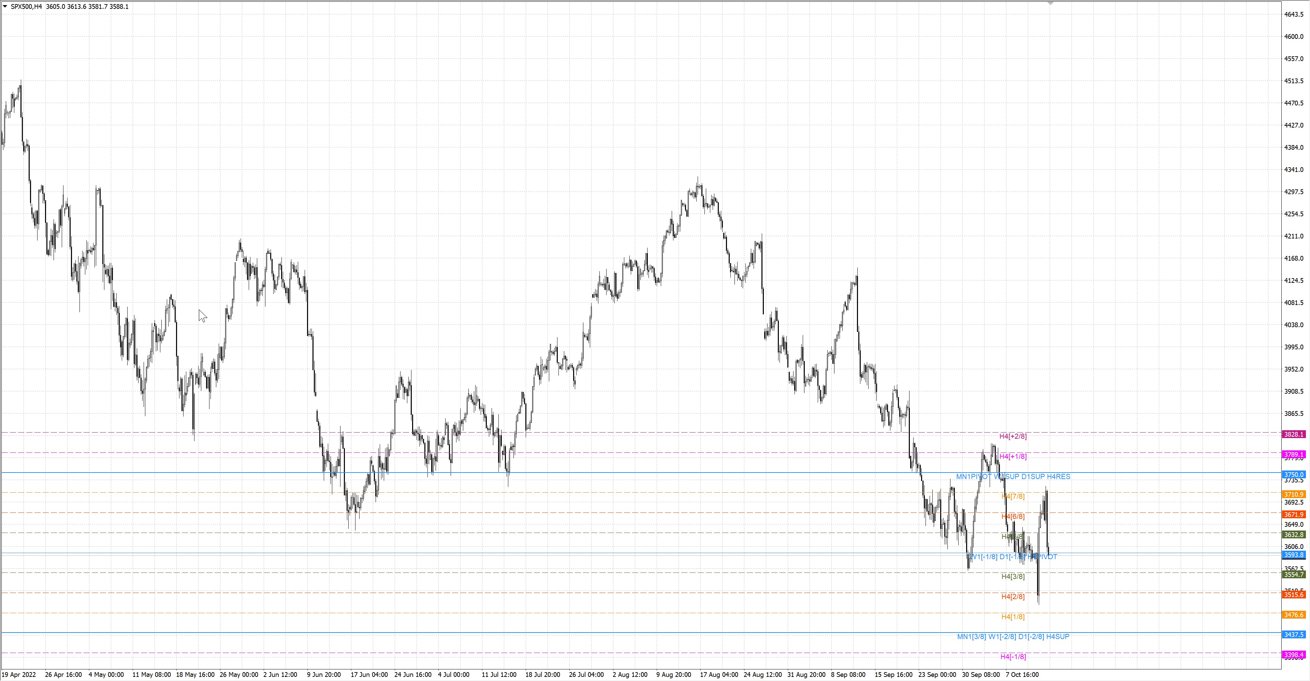1310x681 pixels.
Task: Select the H4[2/8] line label
Action: pos(1013,597)
